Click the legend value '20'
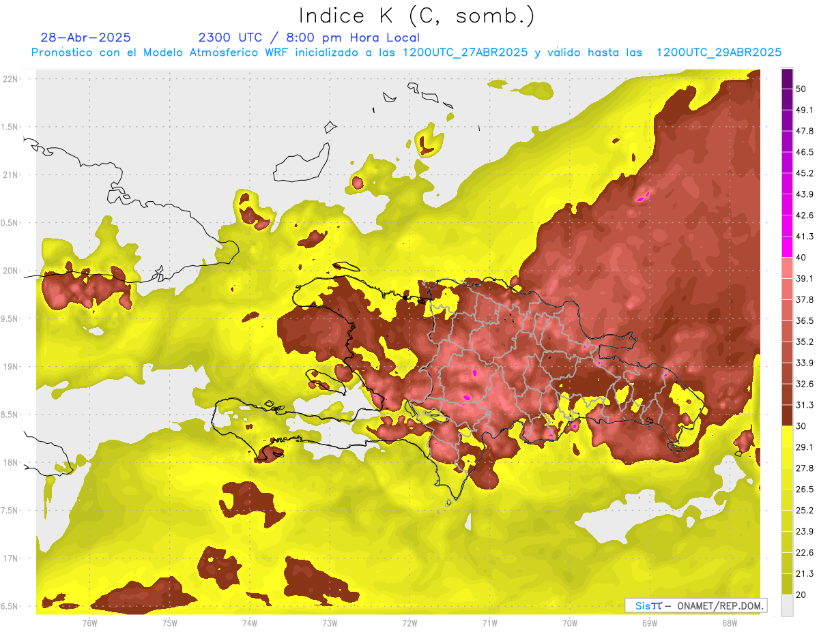 802,595
